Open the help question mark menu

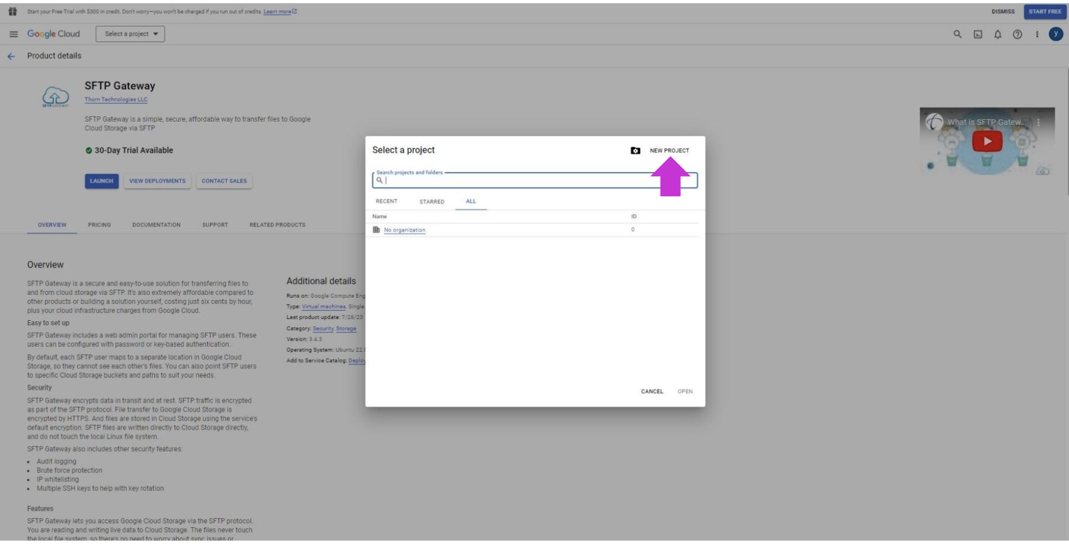(x=1017, y=34)
